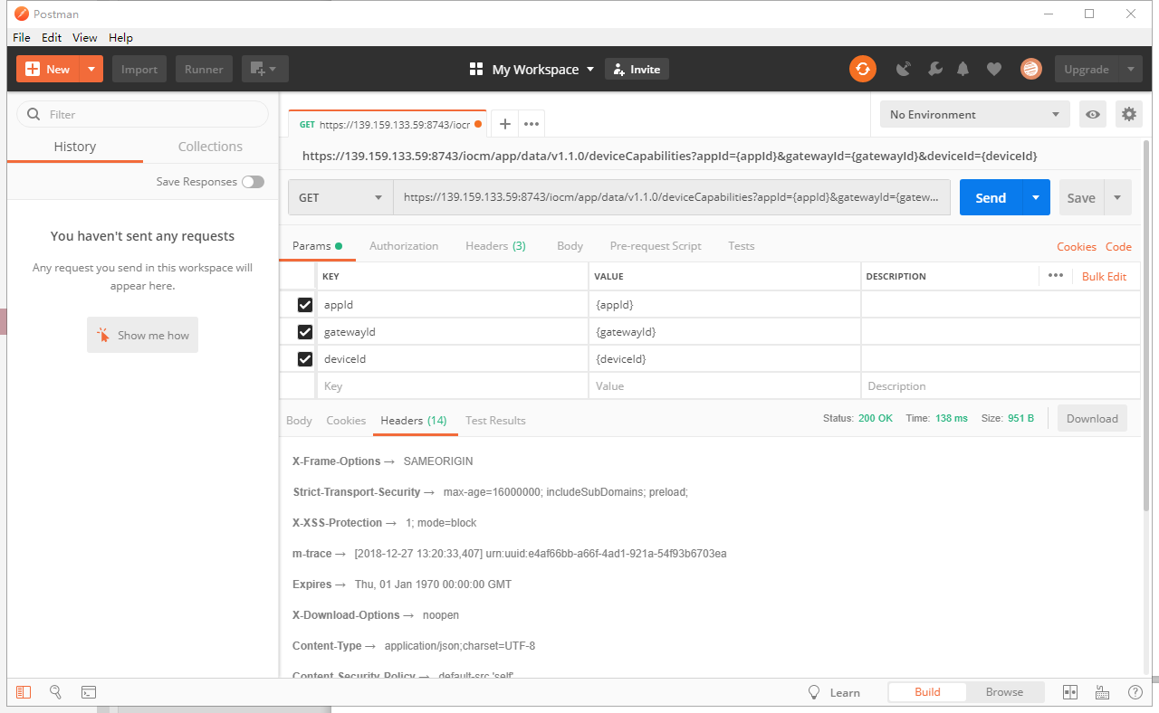Open the View menu
Image resolution: width=1159 pixels, height=713 pixels.
(x=85, y=37)
